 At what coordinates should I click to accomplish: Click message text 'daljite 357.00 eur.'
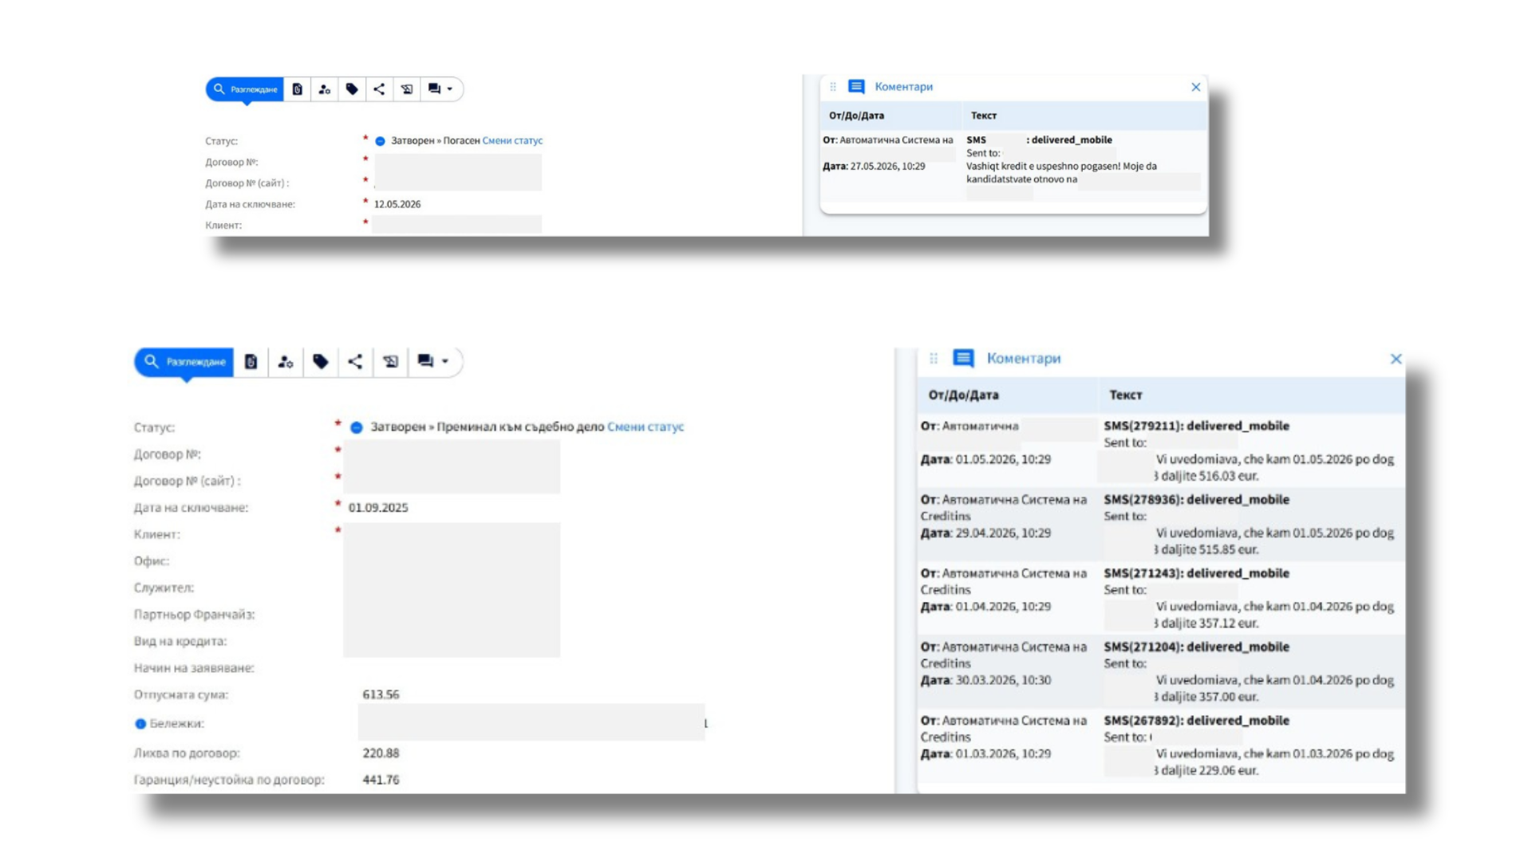pos(1210,697)
